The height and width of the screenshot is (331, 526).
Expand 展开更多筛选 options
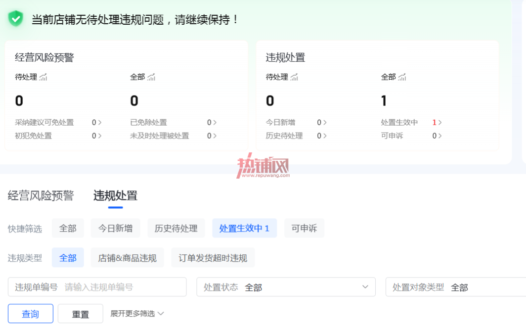click(x=137, y=314)
